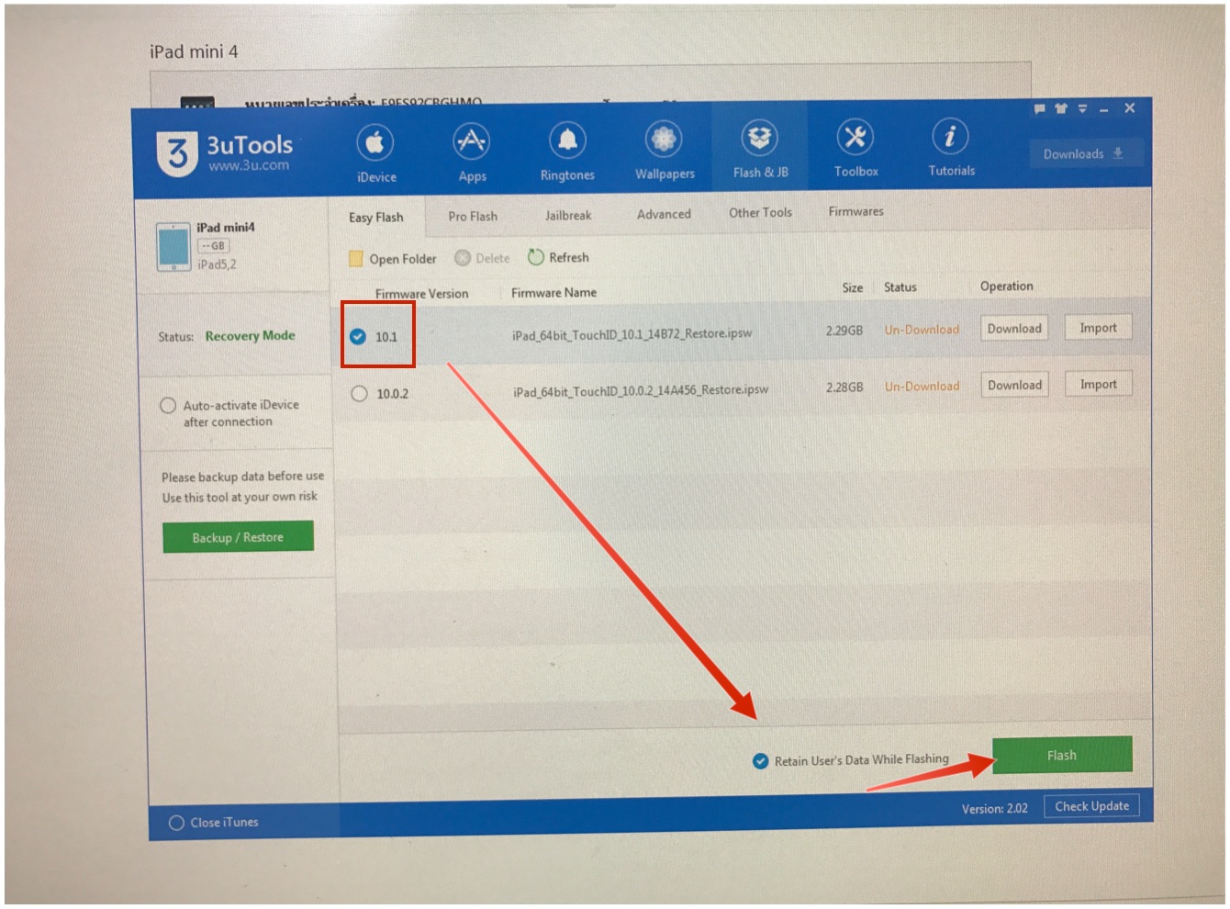Select the Flash & JB section
1230x909 pixels.
click(x=760, y=149)
